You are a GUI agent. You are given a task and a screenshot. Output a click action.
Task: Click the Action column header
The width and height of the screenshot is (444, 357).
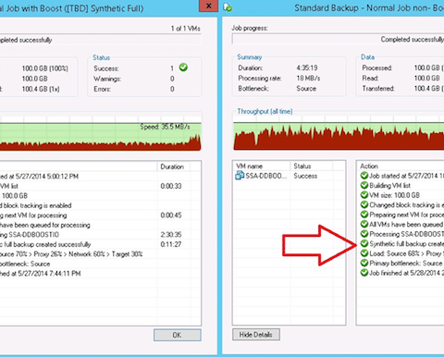point(401,166)
